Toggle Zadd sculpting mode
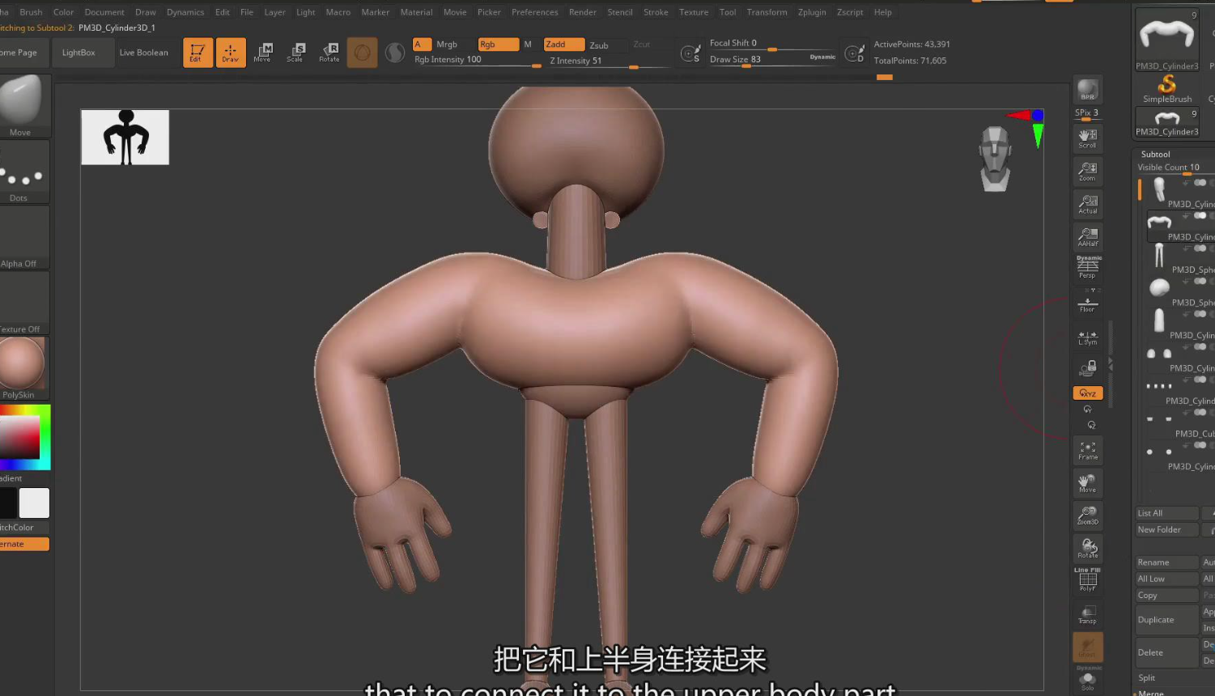 (563, 45)
